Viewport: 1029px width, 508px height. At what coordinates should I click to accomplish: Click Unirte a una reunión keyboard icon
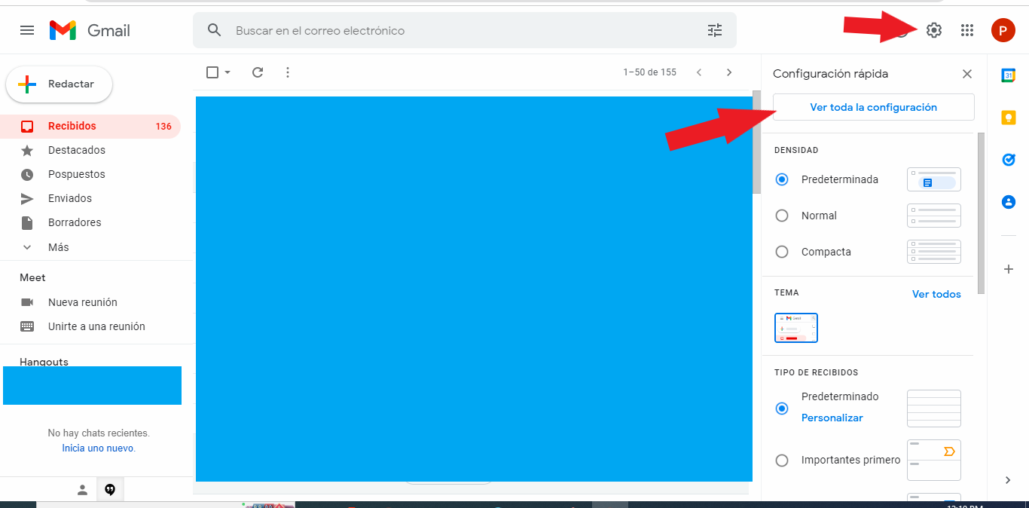(27, 326)
